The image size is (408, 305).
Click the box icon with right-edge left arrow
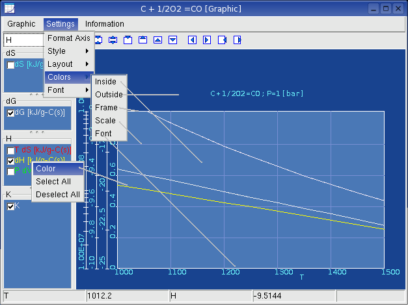(x=223, y=40)
